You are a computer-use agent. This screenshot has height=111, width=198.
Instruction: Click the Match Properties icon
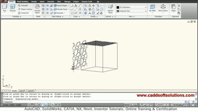179,13
